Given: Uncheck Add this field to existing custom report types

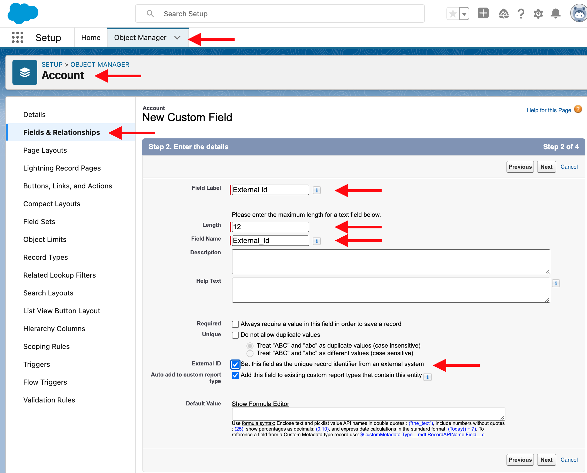Looking at the screenshot, I should pos(235,375).
